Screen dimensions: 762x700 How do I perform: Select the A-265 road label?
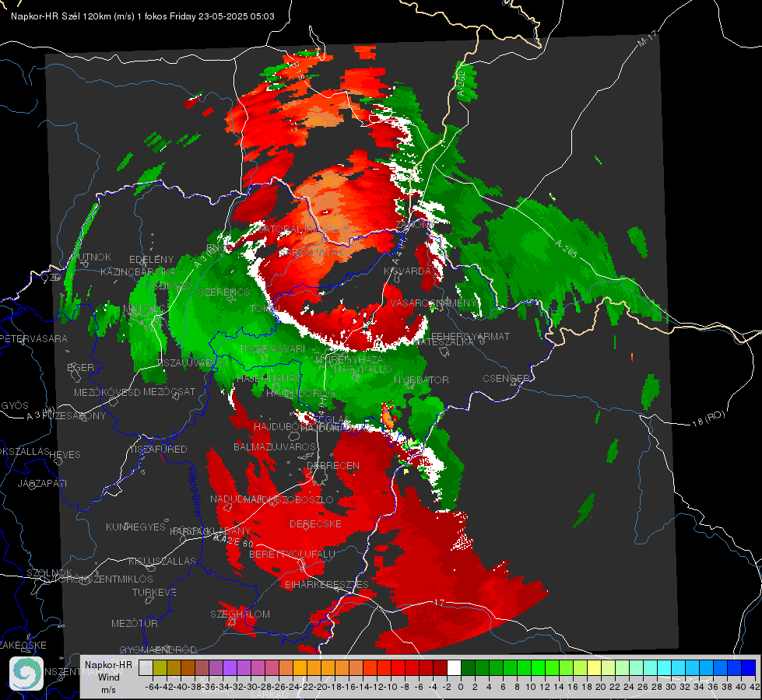pyautogui.click(x=566, y=249)
